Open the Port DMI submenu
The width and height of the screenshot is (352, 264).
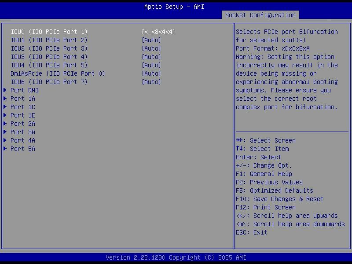coord(25,90)
